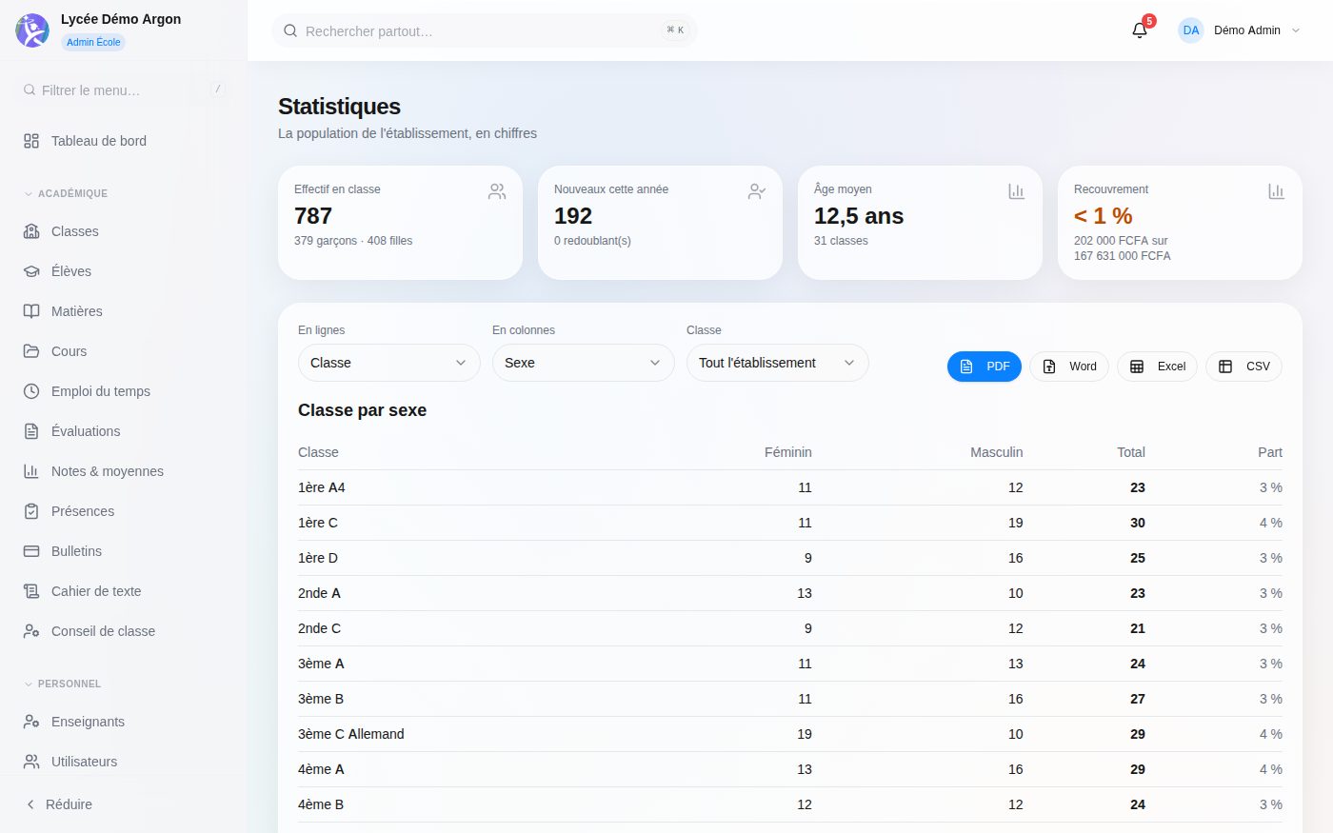
Task: Click the Évaluations document icon
Action: [31, 431]
